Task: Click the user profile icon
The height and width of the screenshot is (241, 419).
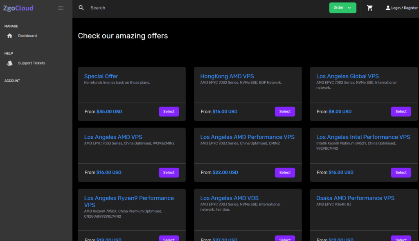Action: point(388,8)
